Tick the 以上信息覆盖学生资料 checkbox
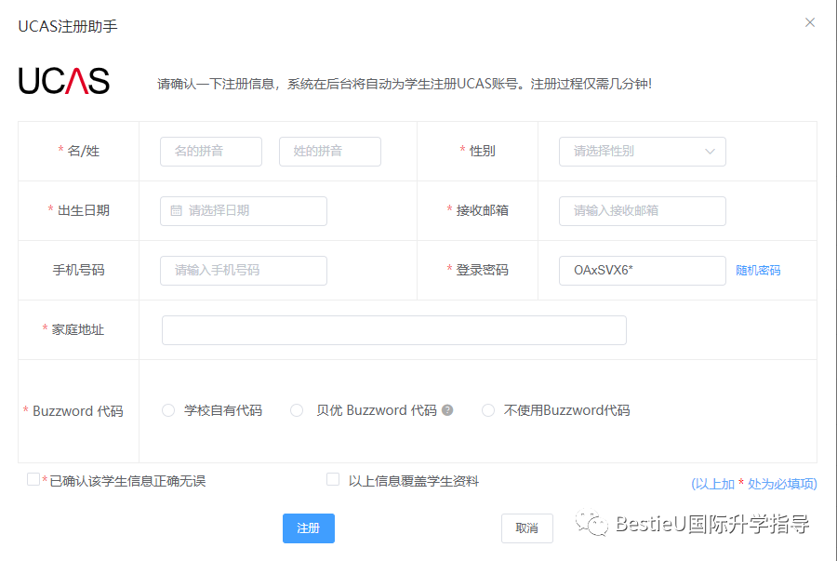This screenshot has width=837, height=561. (333, 479)
